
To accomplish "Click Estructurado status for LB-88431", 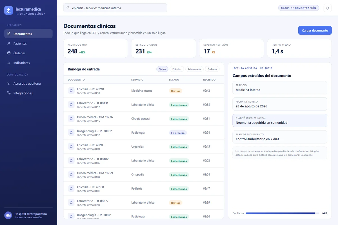I will tap(179, 105).
